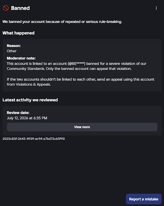Click the Report a mistake button
164x206 pixels.
tap(144, 199)
